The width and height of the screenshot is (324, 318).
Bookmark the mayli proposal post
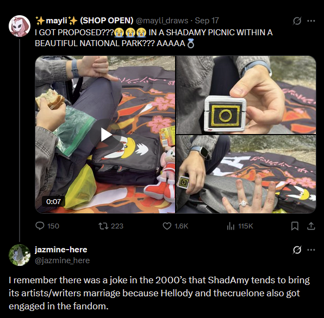point(295,226)
